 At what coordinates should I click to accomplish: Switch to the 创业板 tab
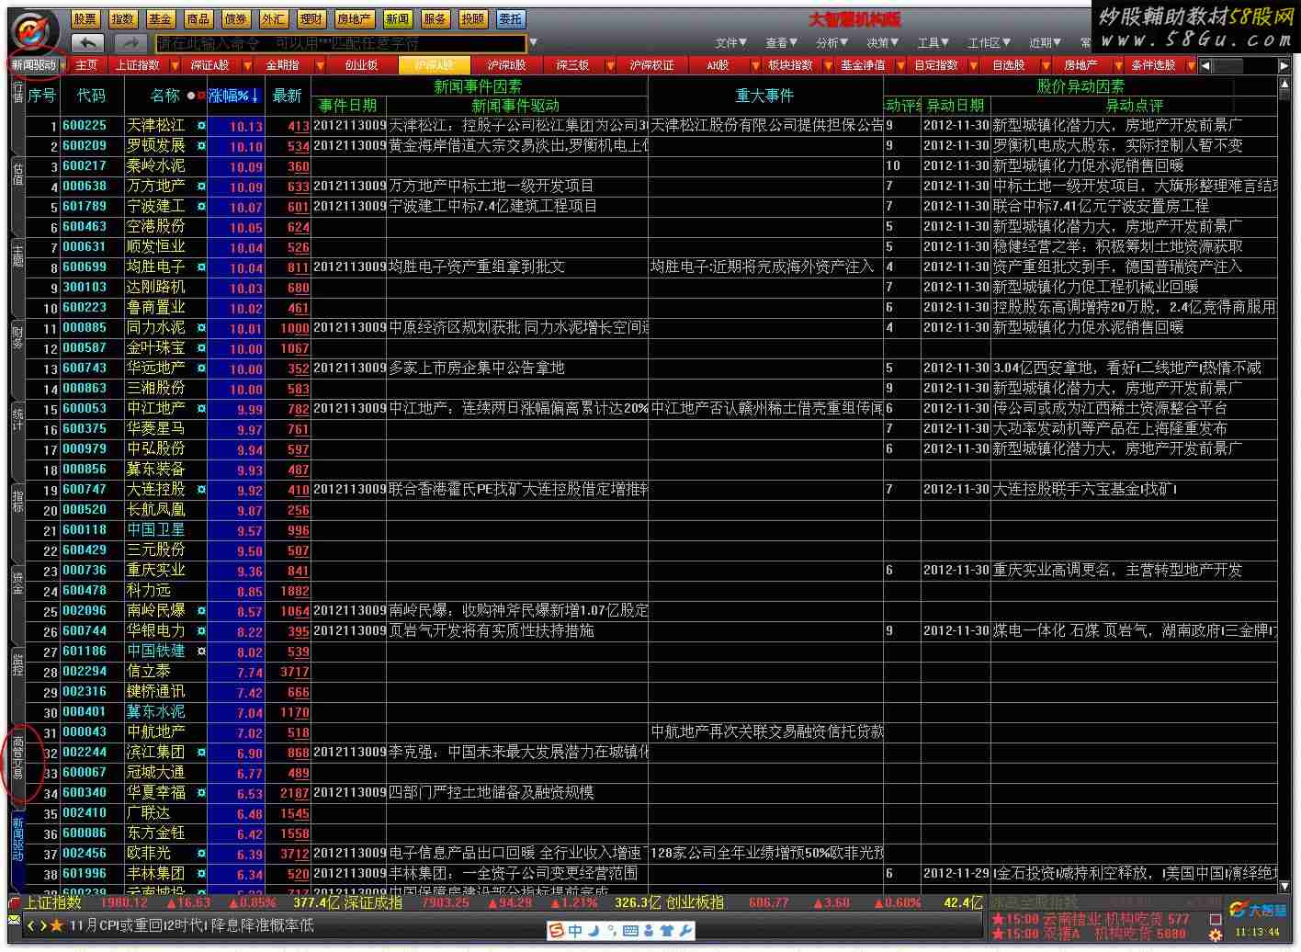click(361, 65)
